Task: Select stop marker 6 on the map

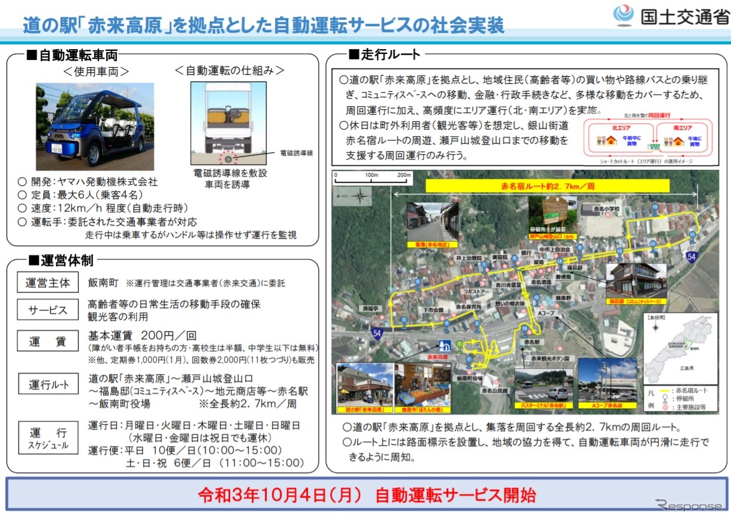Action: [x=418, y=284]
